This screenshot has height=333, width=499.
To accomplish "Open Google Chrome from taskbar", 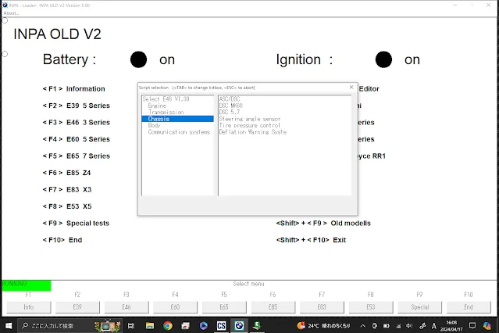I will point(168,326).
